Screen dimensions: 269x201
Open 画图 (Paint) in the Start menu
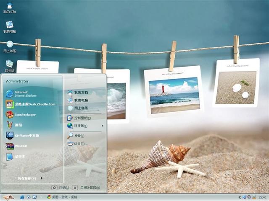tap(19, 125)
